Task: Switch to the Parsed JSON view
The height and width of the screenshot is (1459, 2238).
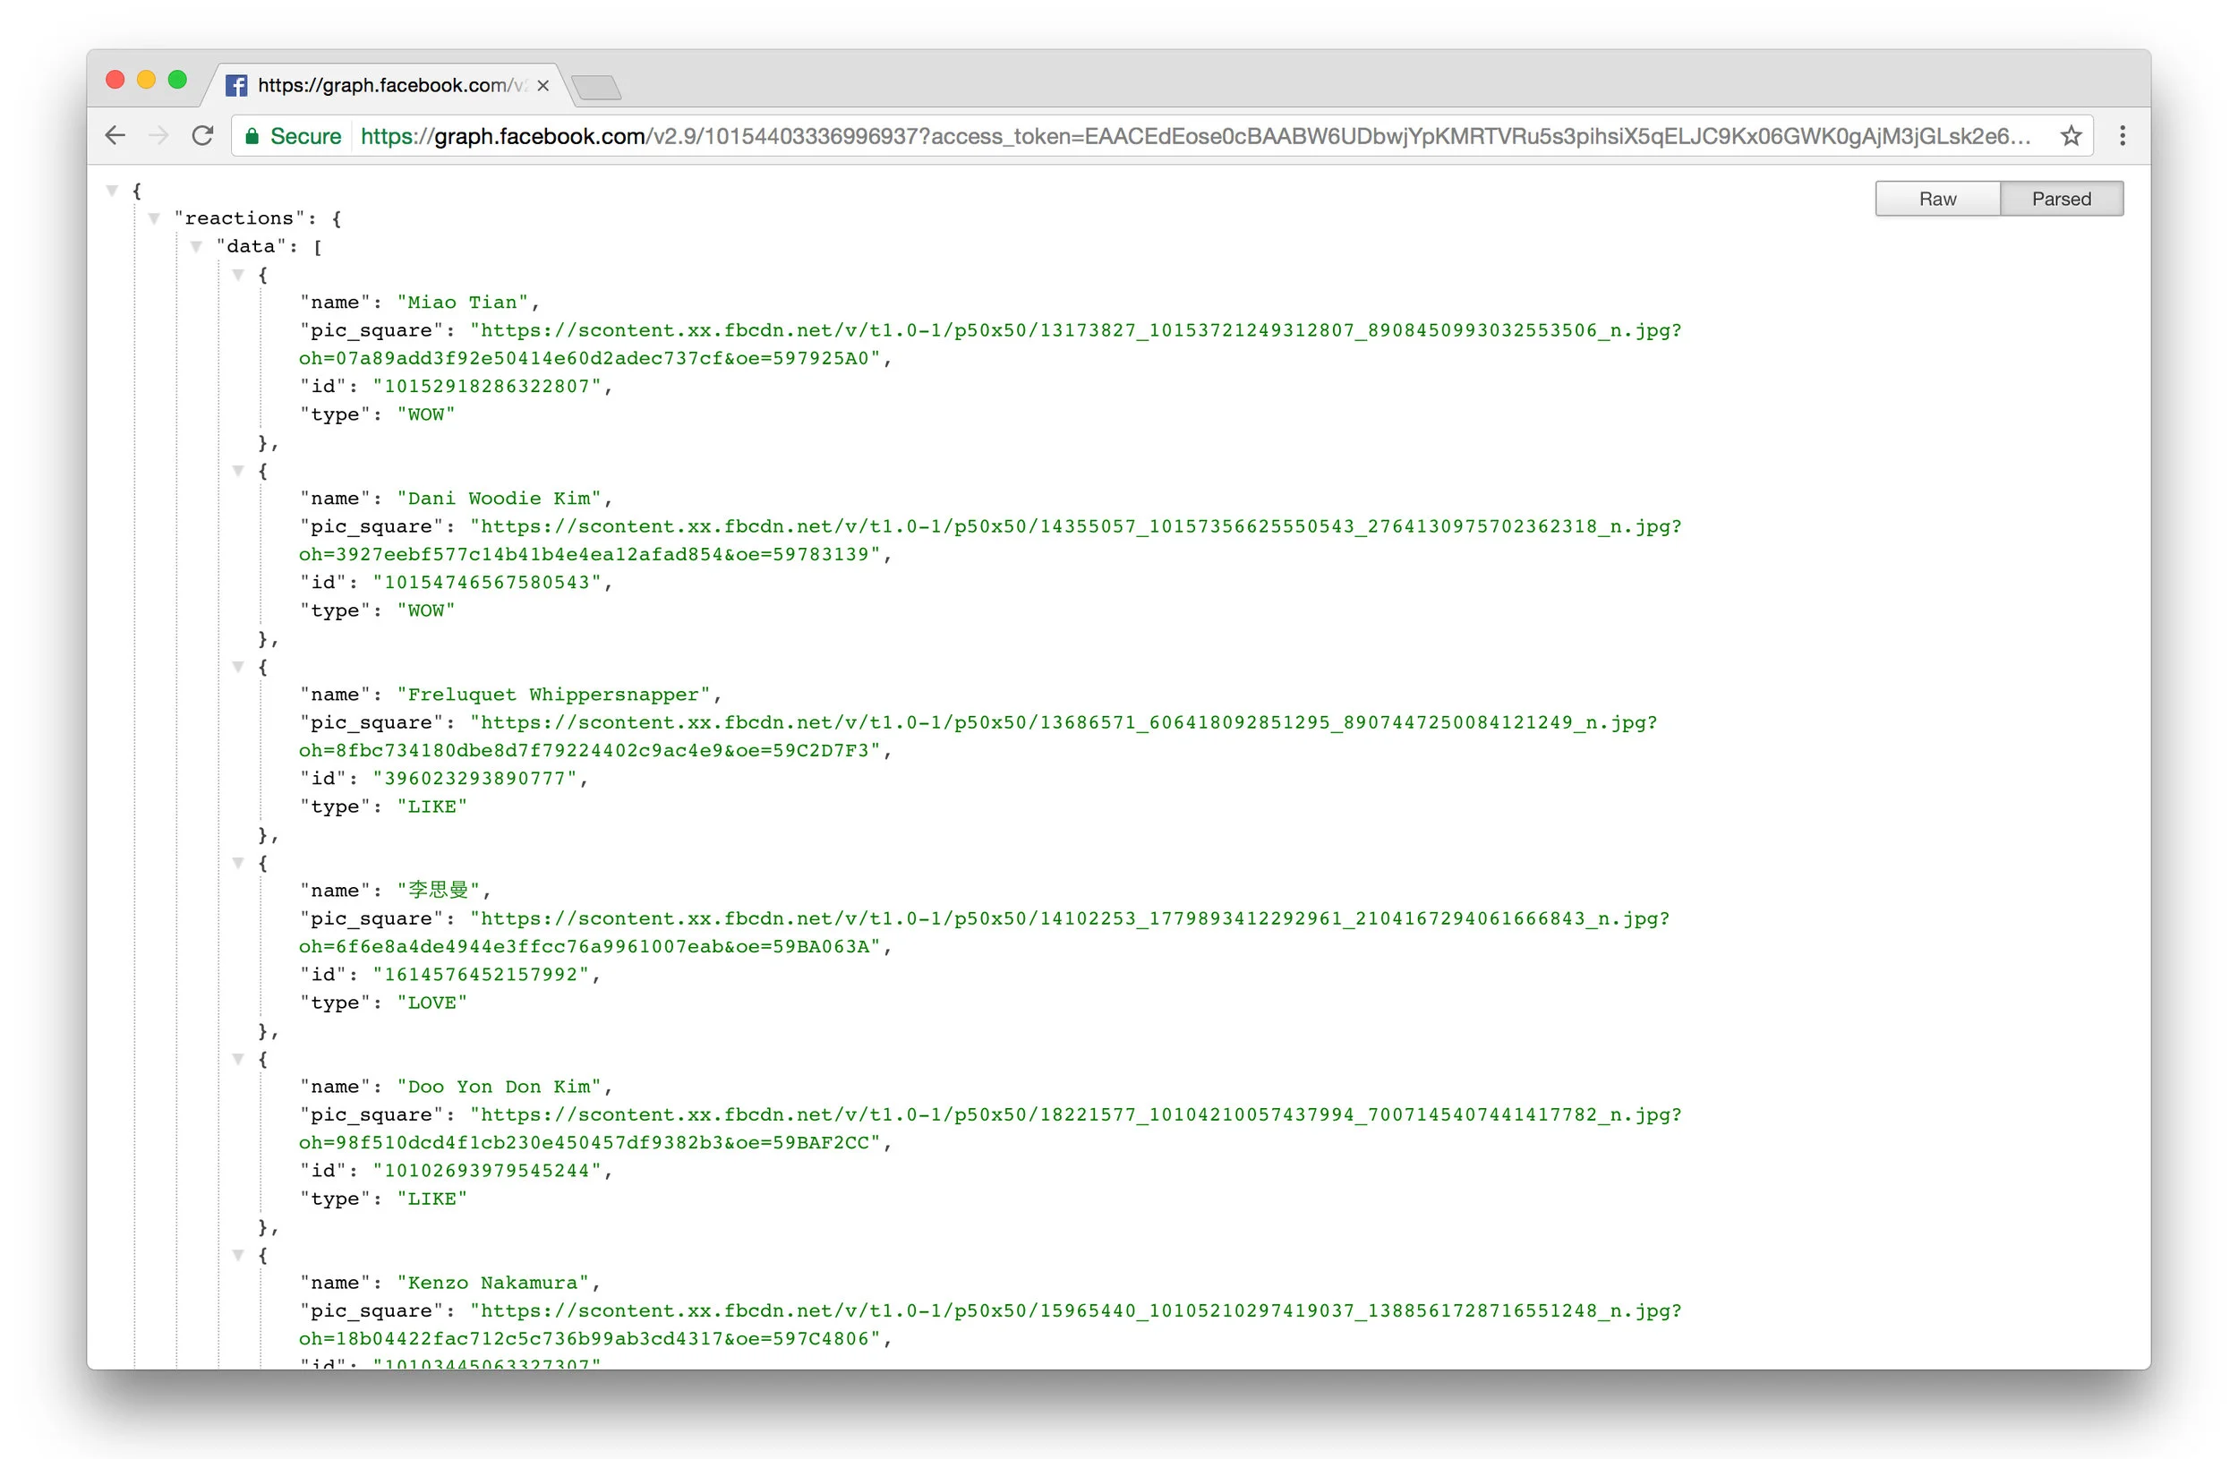Action: tap(2062, 199)
